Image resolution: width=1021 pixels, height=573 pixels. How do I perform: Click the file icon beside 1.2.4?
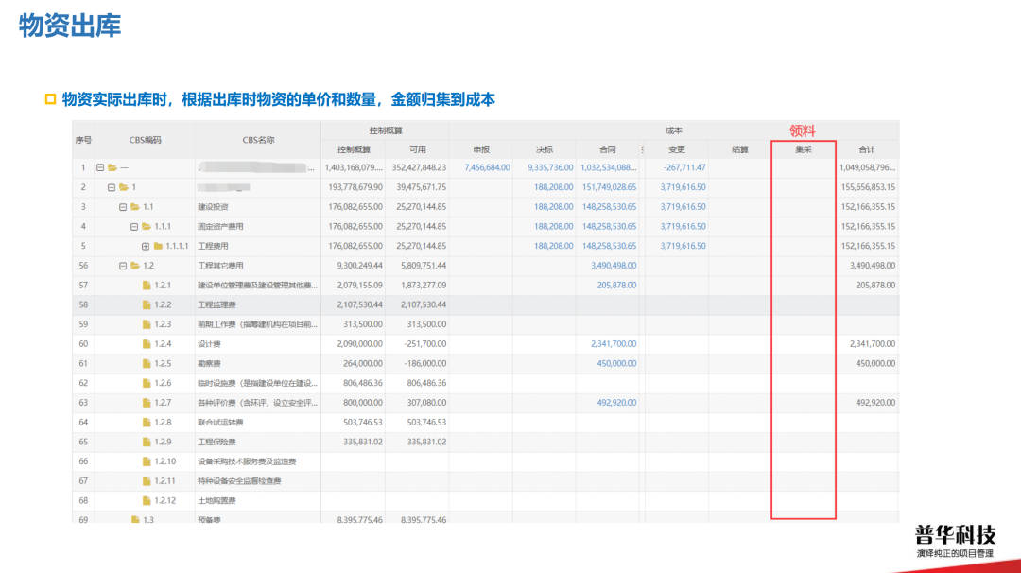pyautogui.click(x=147, y=344)
